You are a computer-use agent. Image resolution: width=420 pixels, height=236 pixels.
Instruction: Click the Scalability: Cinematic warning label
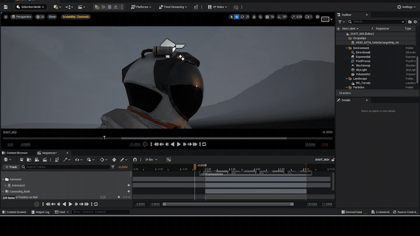(x=76, y=17)
